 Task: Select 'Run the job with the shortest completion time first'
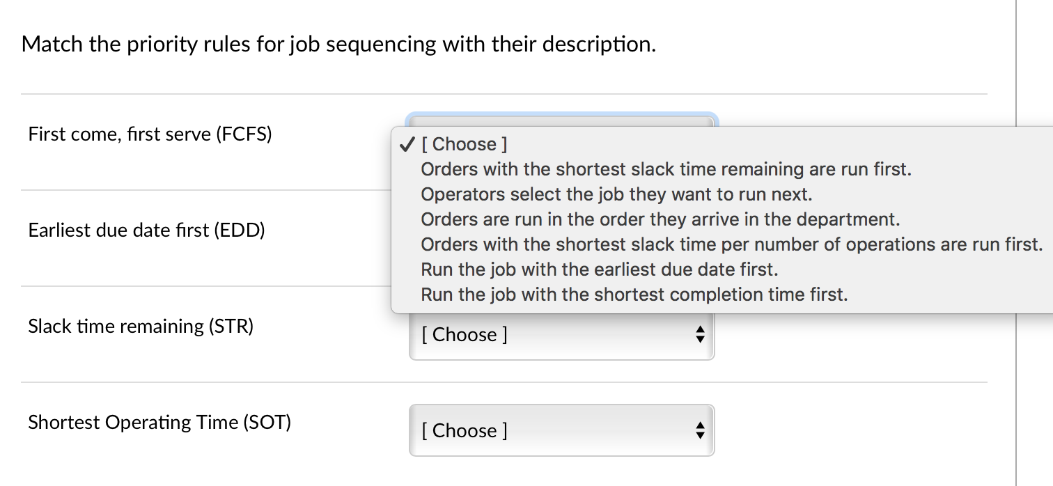tap(634, 294)
